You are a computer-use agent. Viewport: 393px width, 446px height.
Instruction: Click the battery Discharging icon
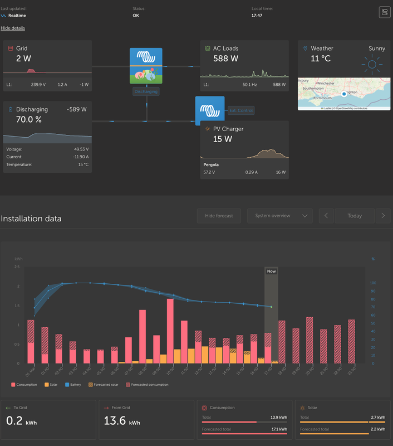coord(11,109)
